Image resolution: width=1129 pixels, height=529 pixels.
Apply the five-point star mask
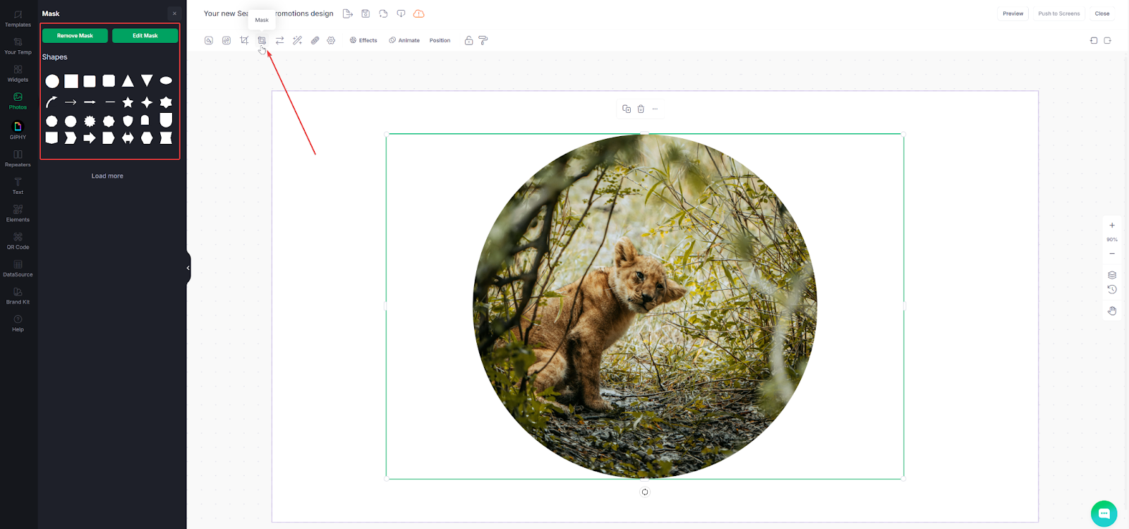click(x=128, y=102)
